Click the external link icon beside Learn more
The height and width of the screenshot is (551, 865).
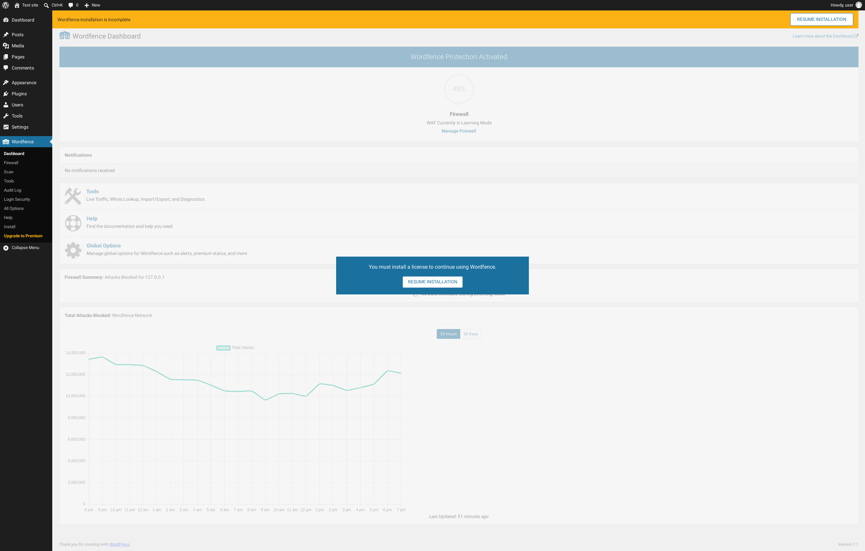[857, 36]
